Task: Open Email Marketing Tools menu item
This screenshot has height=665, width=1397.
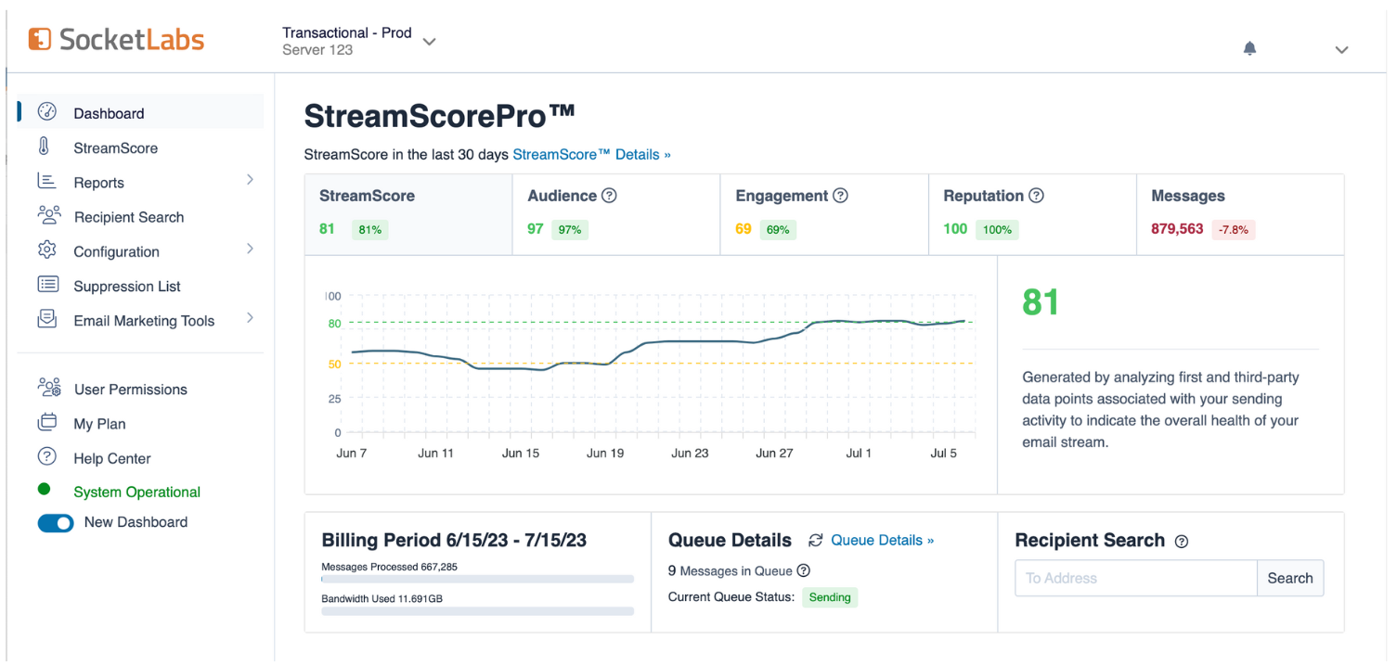Action: coord(144,321)
